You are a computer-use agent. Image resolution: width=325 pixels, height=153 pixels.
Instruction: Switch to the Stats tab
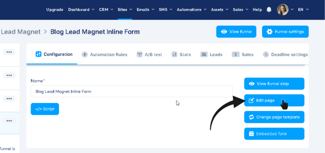pyautogui.click(x=181, y=54)
